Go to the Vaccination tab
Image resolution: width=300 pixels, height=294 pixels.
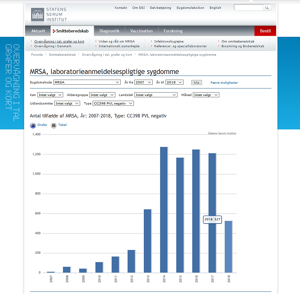coord(141,31)
